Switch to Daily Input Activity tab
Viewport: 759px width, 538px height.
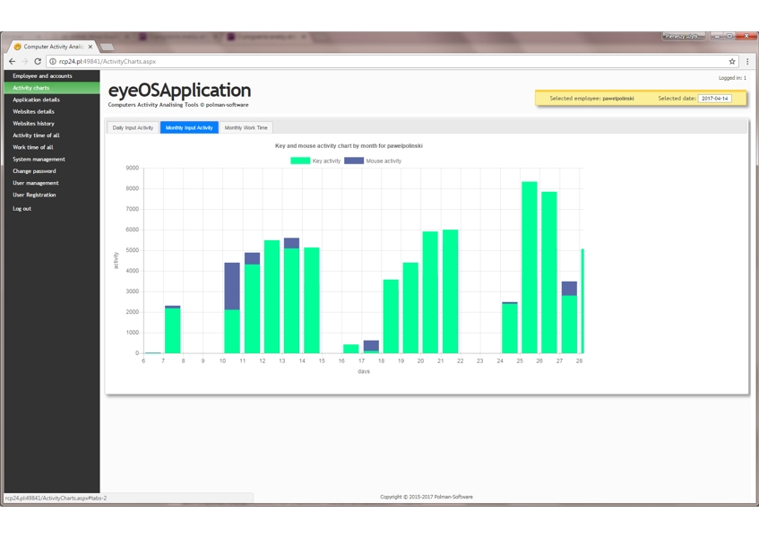(x=133, y=127)
